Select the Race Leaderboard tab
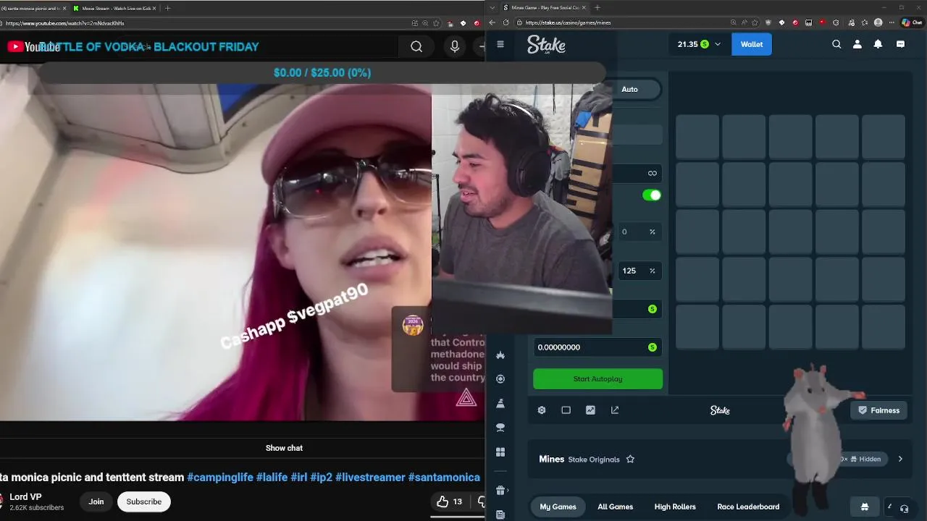927x521 pixels. pyautogui.click(x=748, y=507)
